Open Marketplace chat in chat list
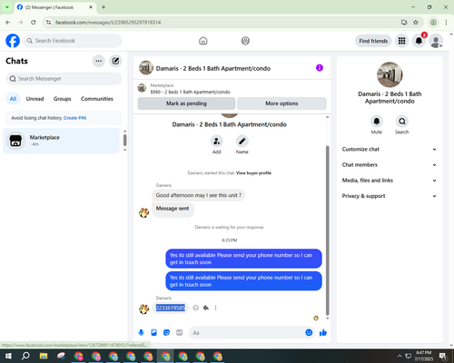The height and width of the screenshot is (363, 454). (x=61, y=141)
